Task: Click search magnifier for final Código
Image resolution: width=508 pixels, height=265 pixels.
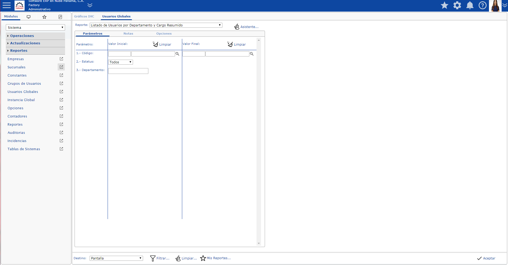Action: point(252,54)
